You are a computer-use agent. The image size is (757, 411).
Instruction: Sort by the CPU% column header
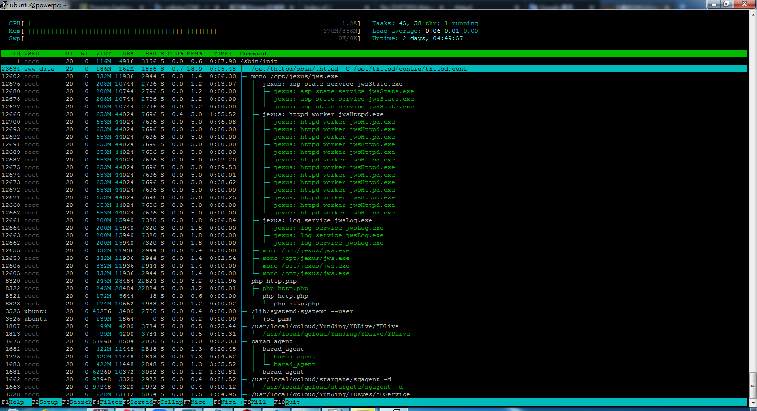175,54
